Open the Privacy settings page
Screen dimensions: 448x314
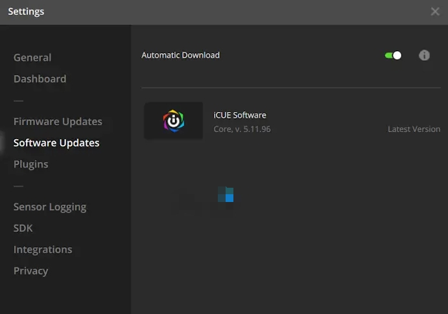point(31,271)
